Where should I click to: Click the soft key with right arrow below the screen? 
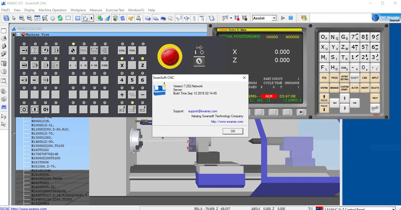pyautogui.click(x=301, y=112)
